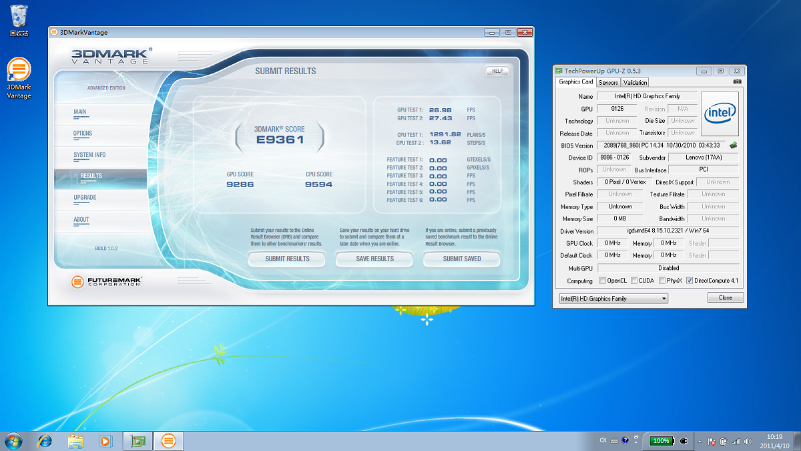Click the GPU TEST 2 value 27.43
Viewport: 801px width, 451px height.
point(441,118)
